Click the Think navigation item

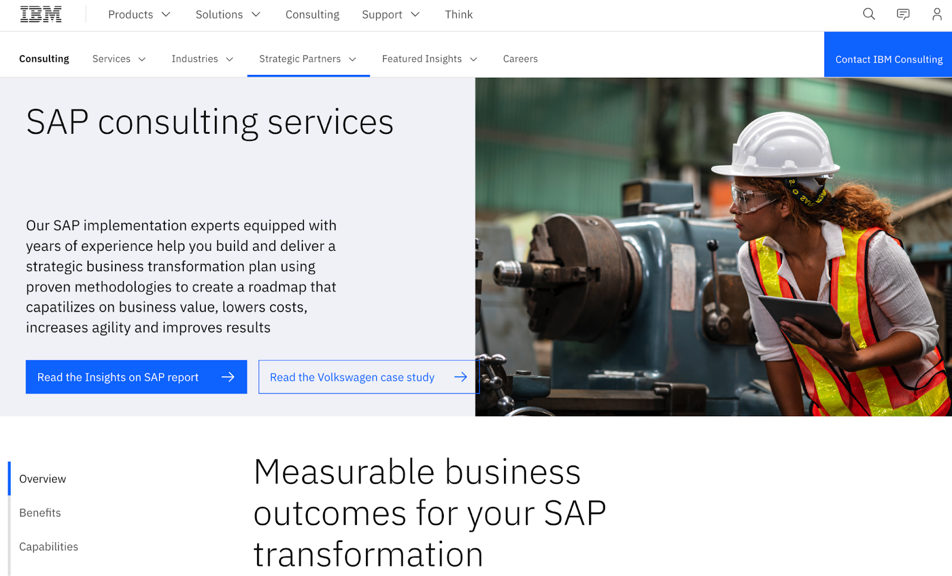click(458, 14)
